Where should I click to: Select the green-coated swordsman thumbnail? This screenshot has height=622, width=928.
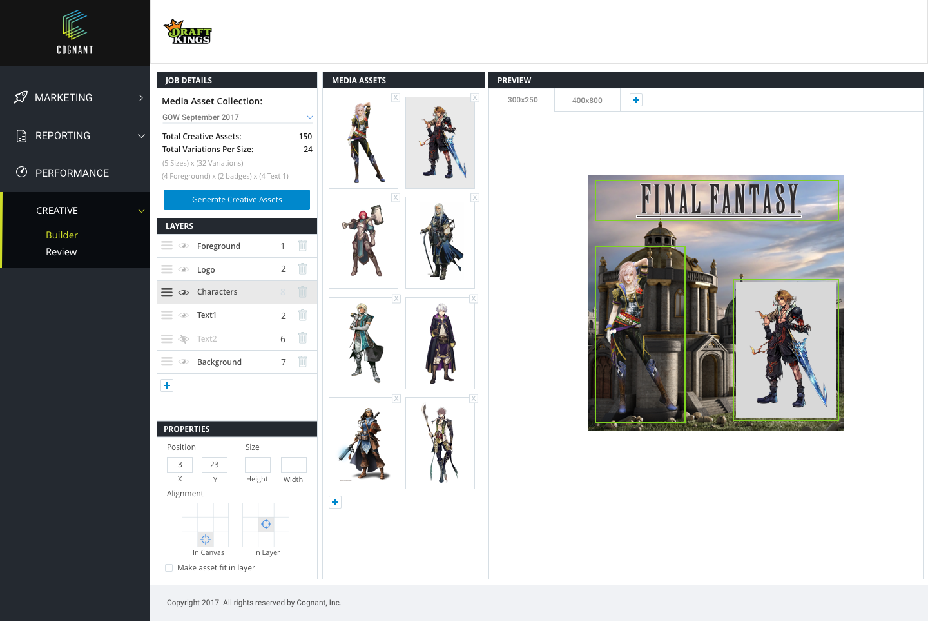pos(363,343)
